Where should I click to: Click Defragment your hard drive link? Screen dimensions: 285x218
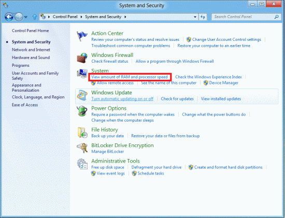(x=156, y=167)
